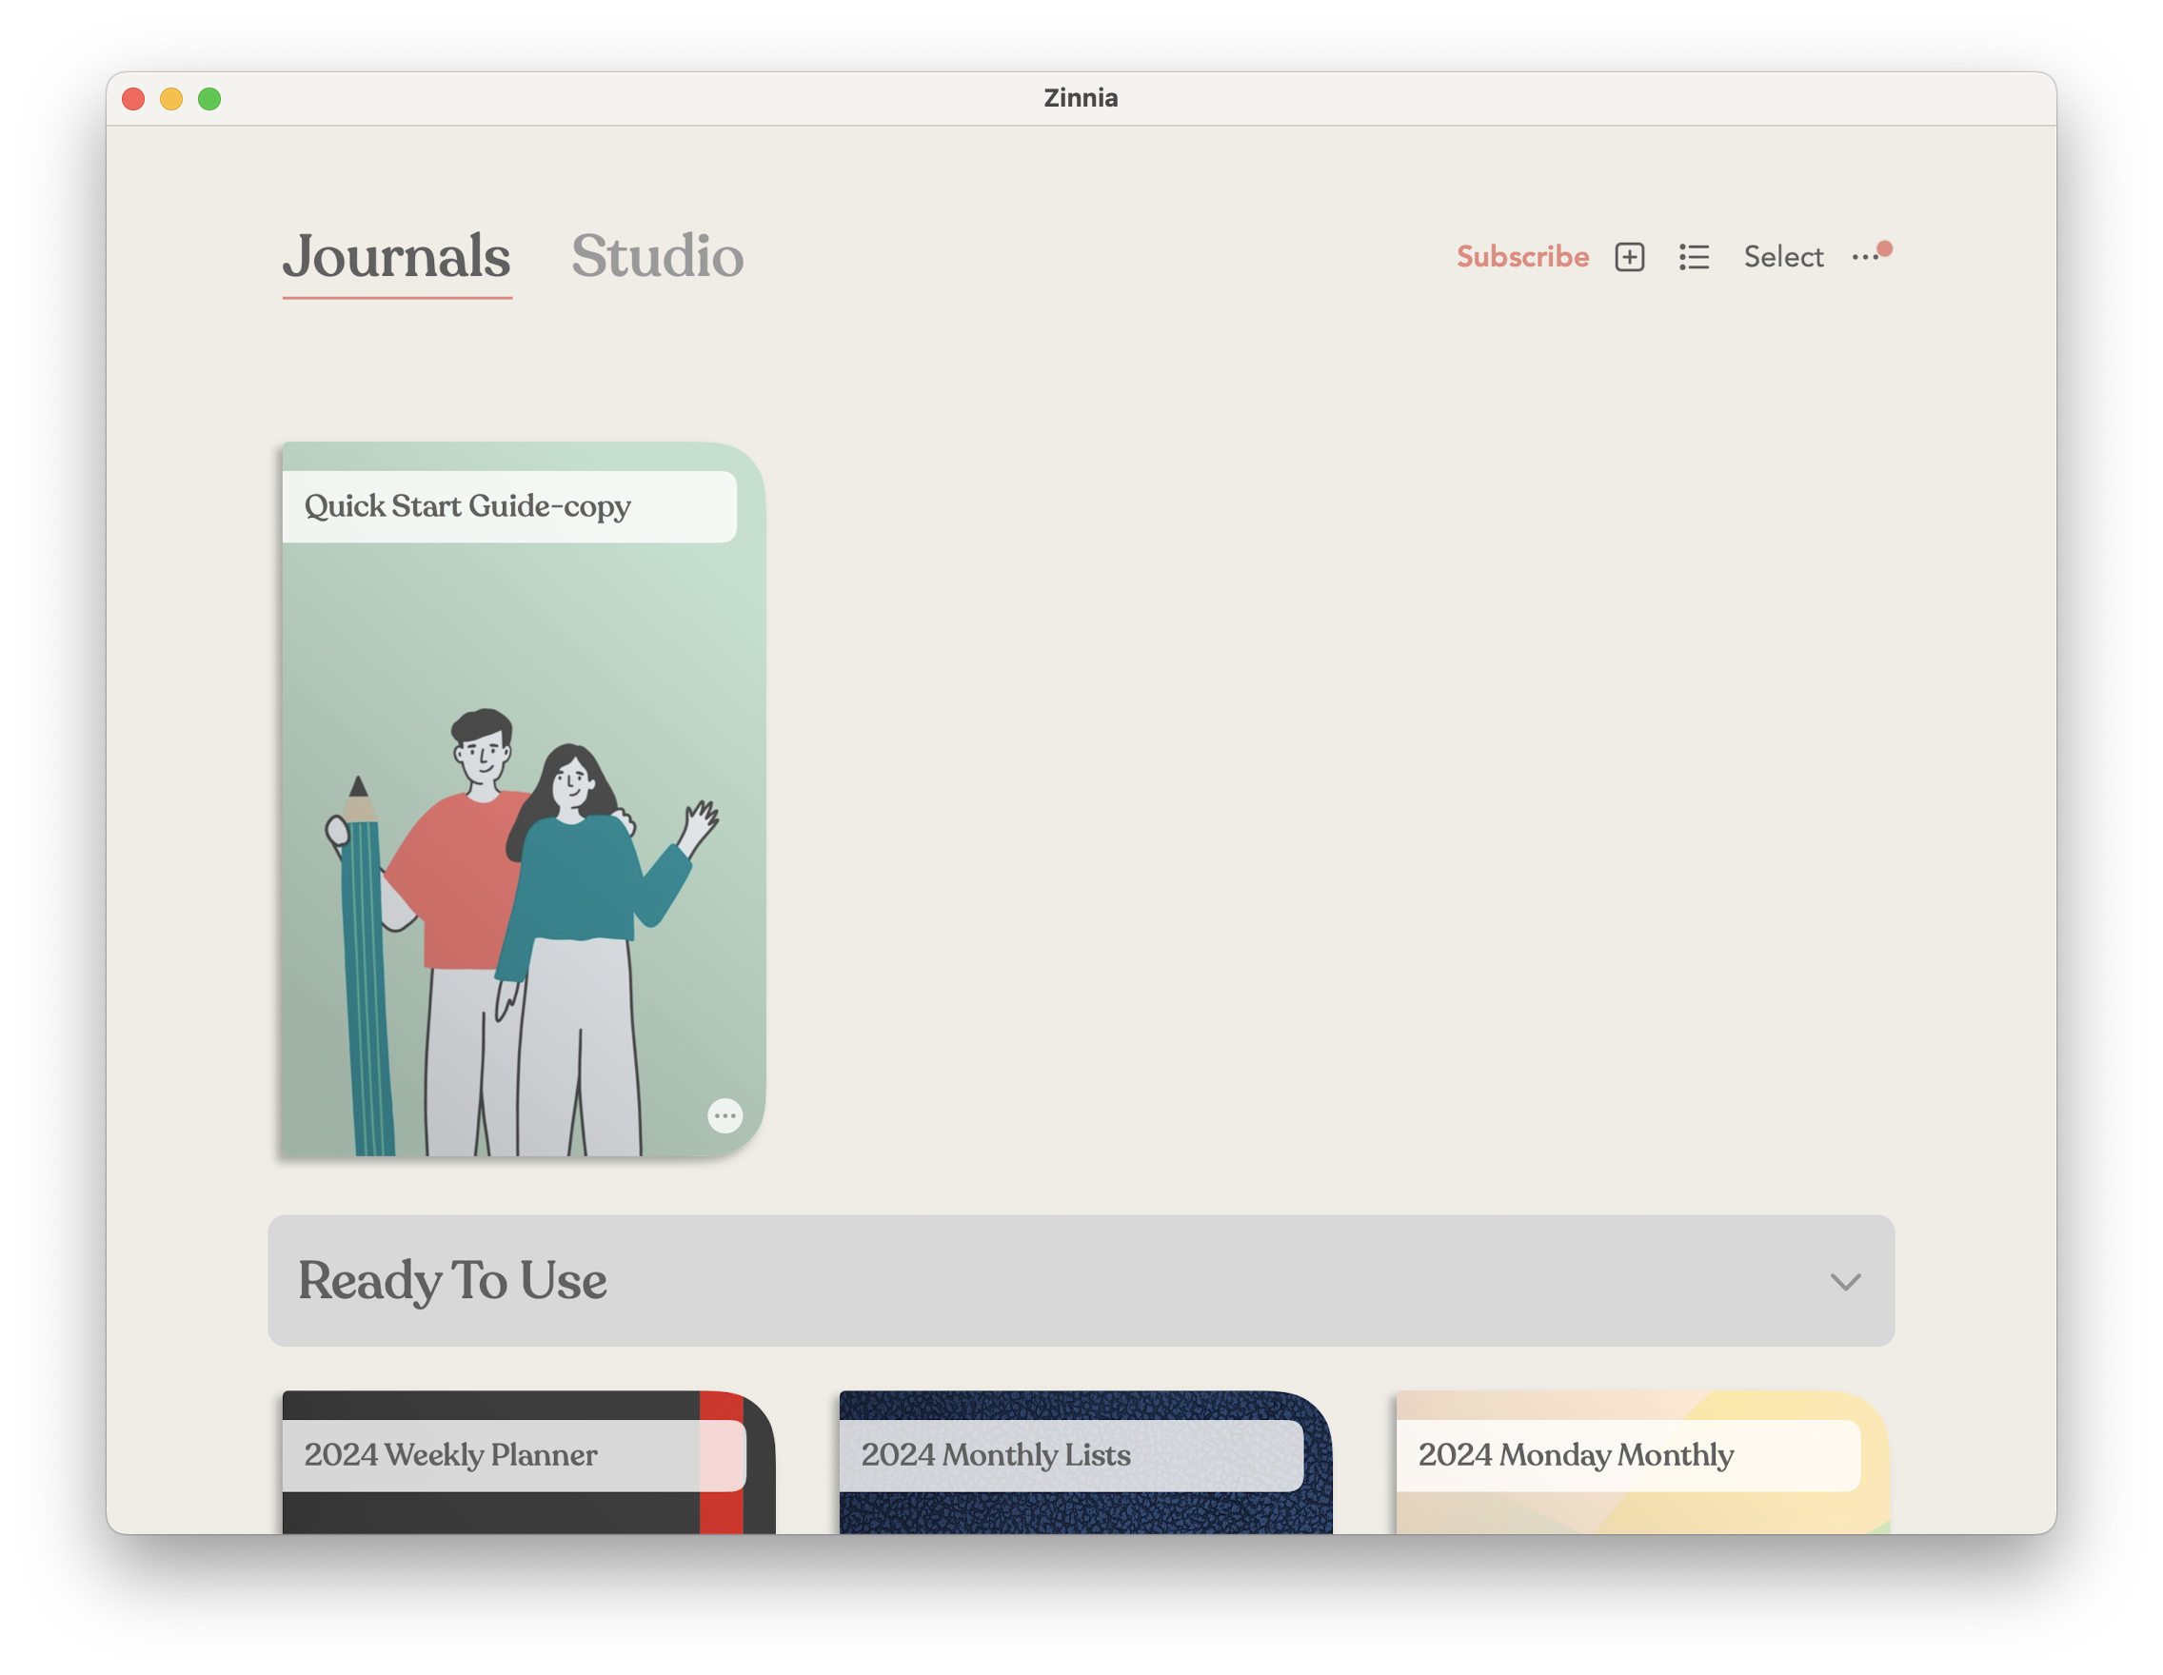Screen dimensions: 2163x1675
Task: Click Select to enter selection mode
Action: 1783,256
